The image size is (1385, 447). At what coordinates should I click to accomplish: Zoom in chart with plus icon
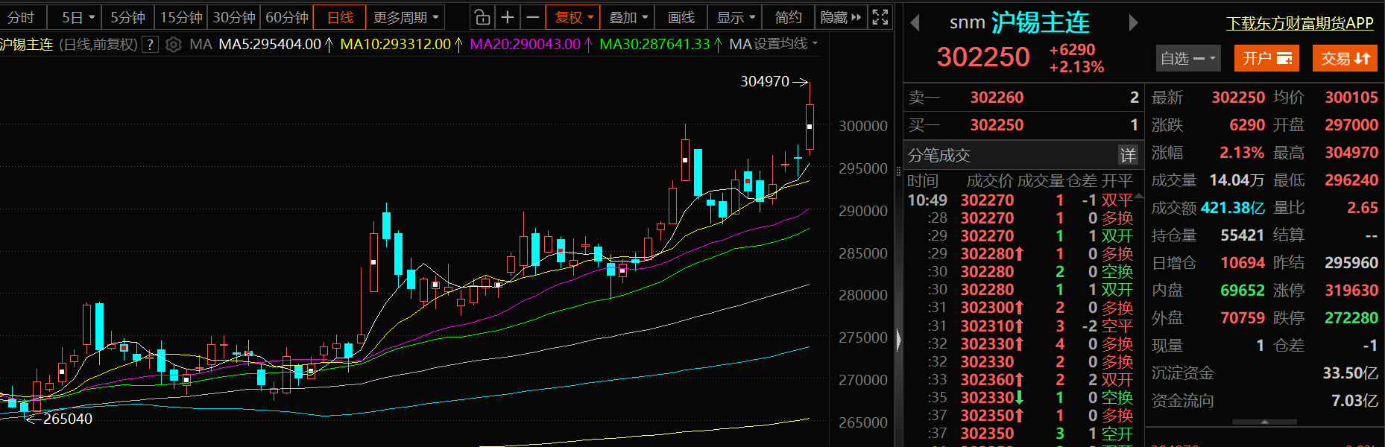(508, 17)
